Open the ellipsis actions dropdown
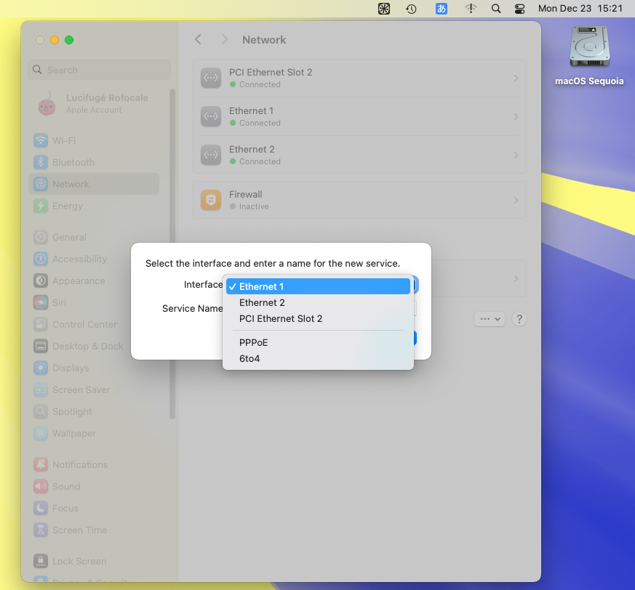635x590 pixels. pos(490,319)
